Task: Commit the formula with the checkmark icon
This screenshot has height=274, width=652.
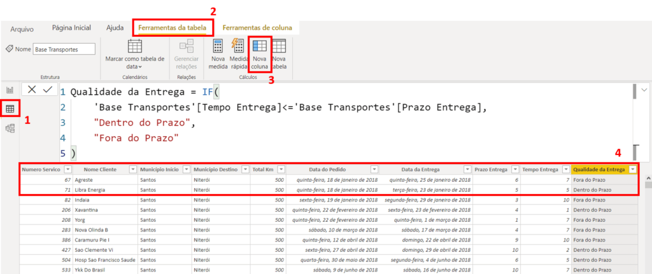Action: coord(47,89)
